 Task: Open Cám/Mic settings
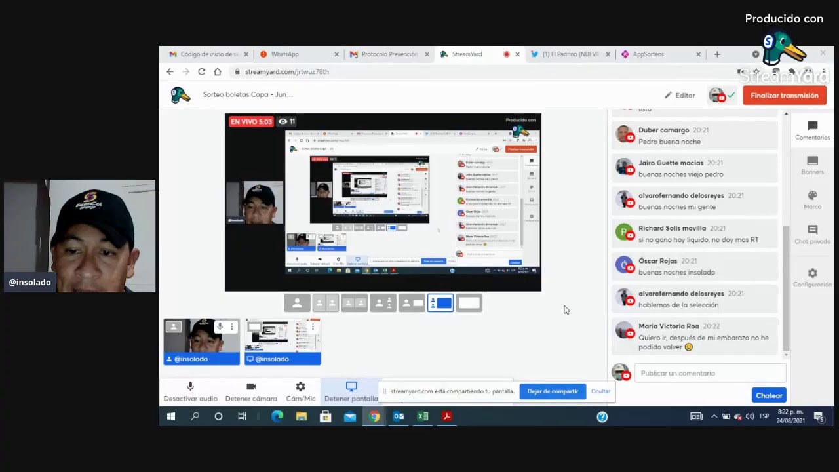click(x=300, y=392)
